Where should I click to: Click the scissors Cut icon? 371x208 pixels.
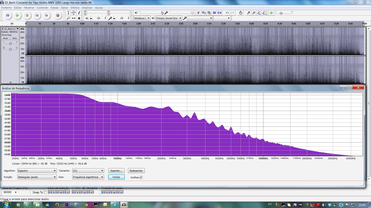tap(198, 13)
